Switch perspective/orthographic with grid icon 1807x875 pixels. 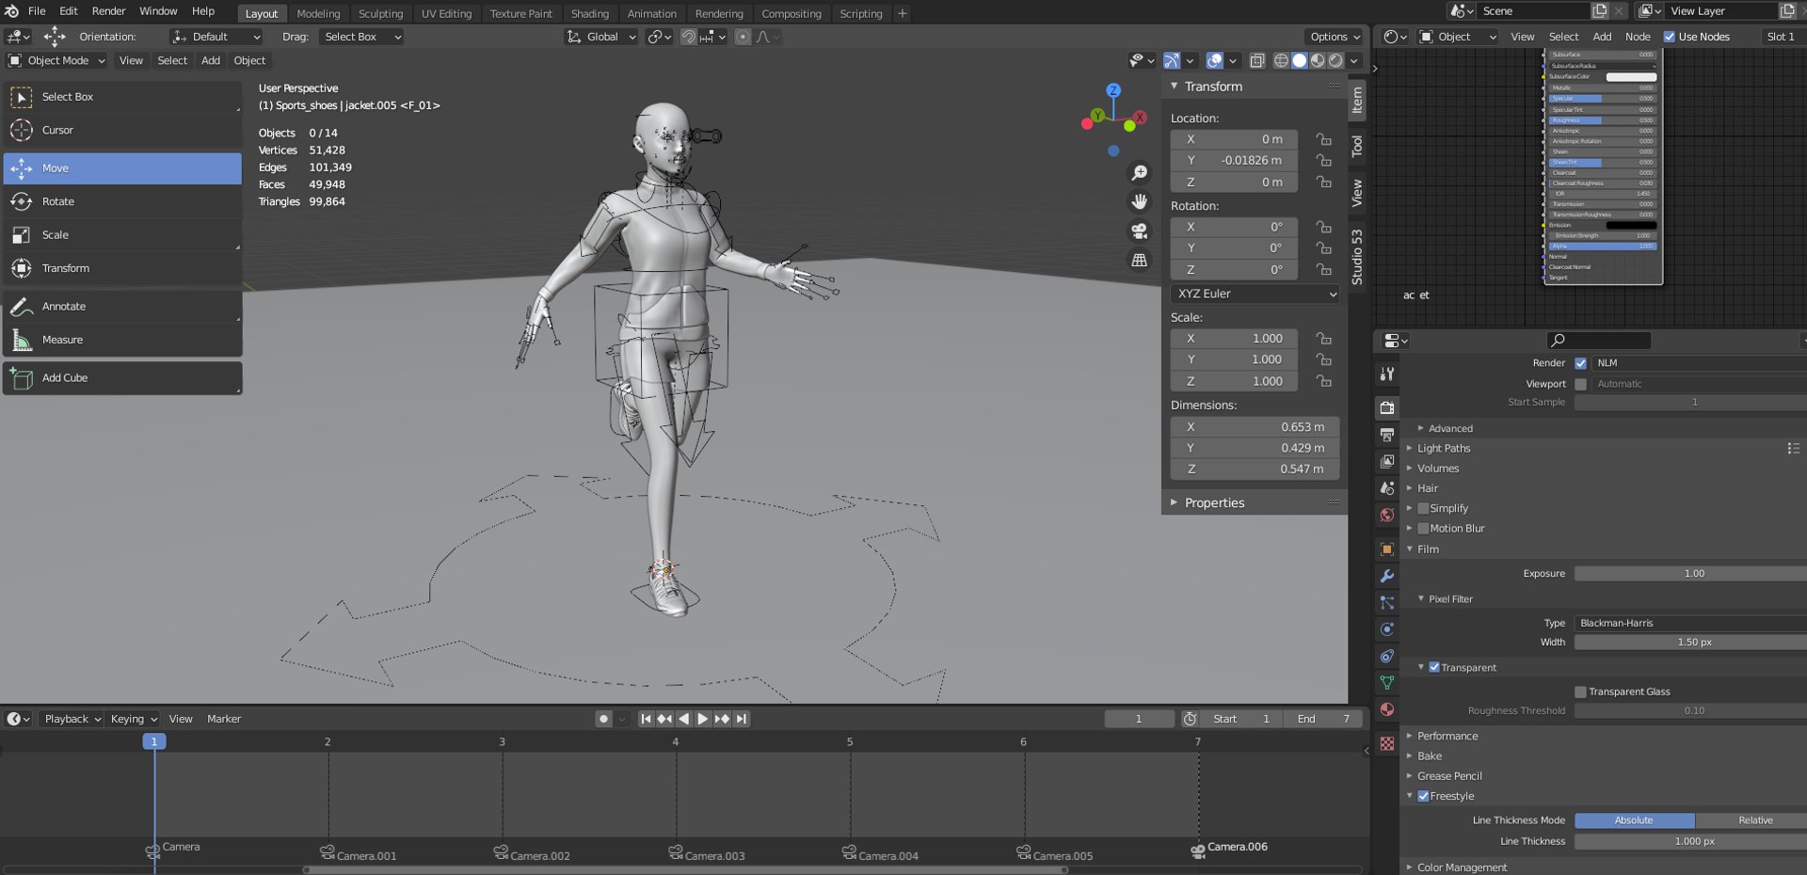point(1139,260)
